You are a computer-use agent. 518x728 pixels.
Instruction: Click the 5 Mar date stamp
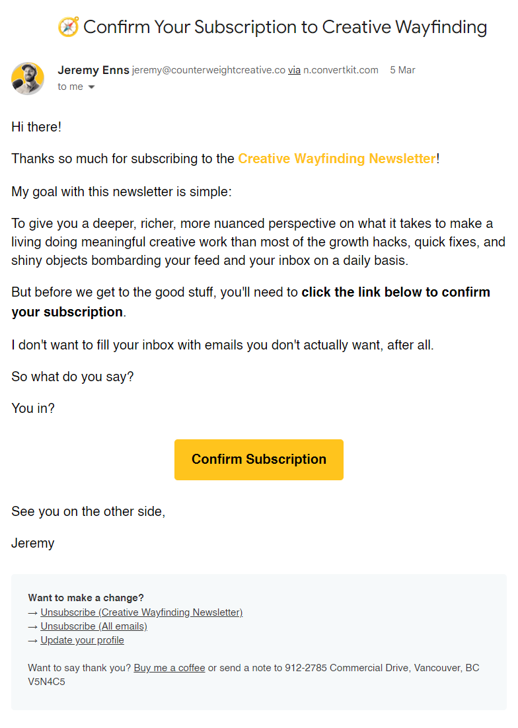point(402,70)
